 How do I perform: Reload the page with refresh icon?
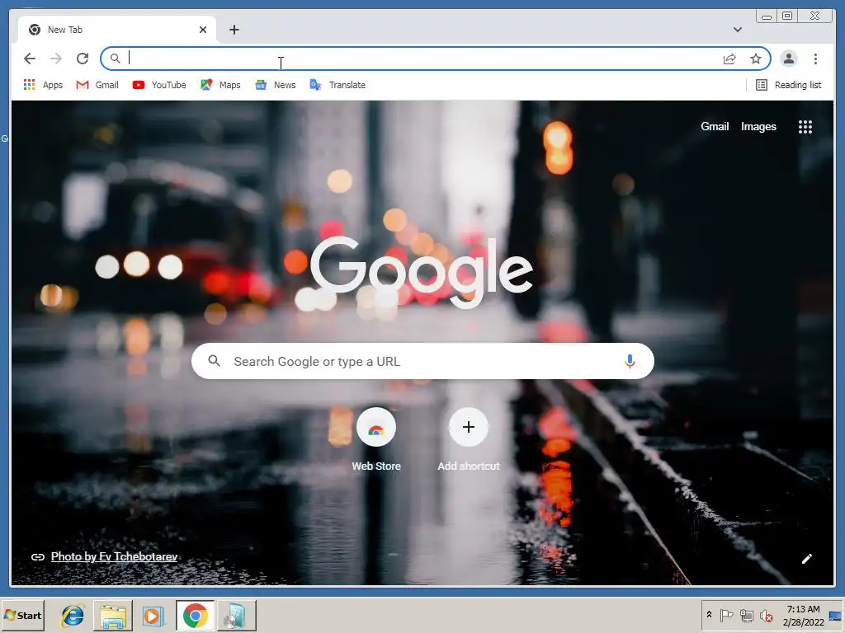tap(83, 59)
